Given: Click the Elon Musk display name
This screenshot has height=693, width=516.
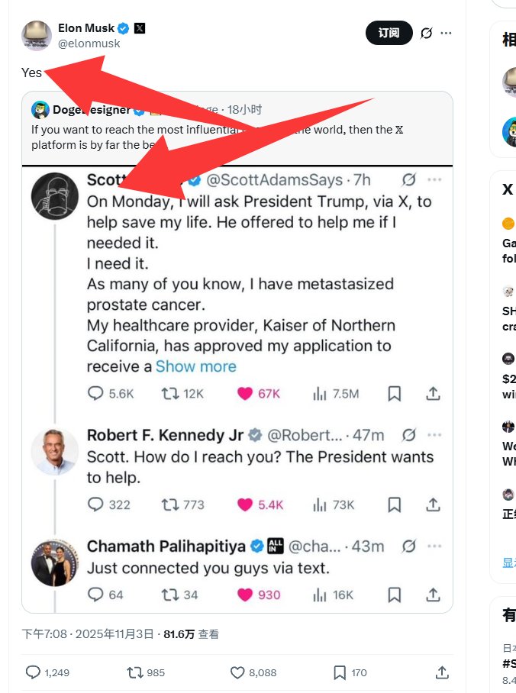Looking at the screenshot, I should tap(86, 28).
